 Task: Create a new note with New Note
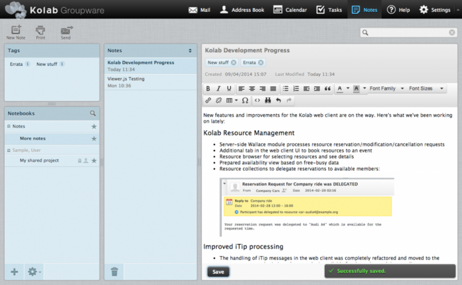[15, 32]
